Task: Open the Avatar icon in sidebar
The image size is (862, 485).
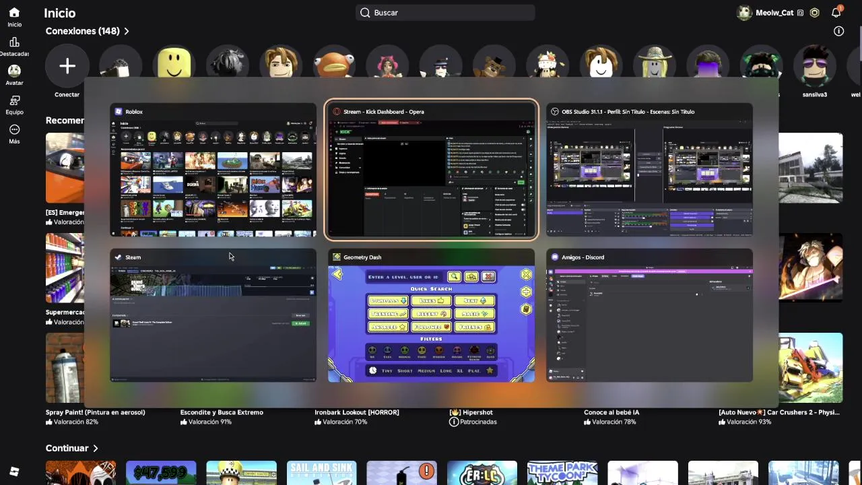Action: [x=14, y=71]
